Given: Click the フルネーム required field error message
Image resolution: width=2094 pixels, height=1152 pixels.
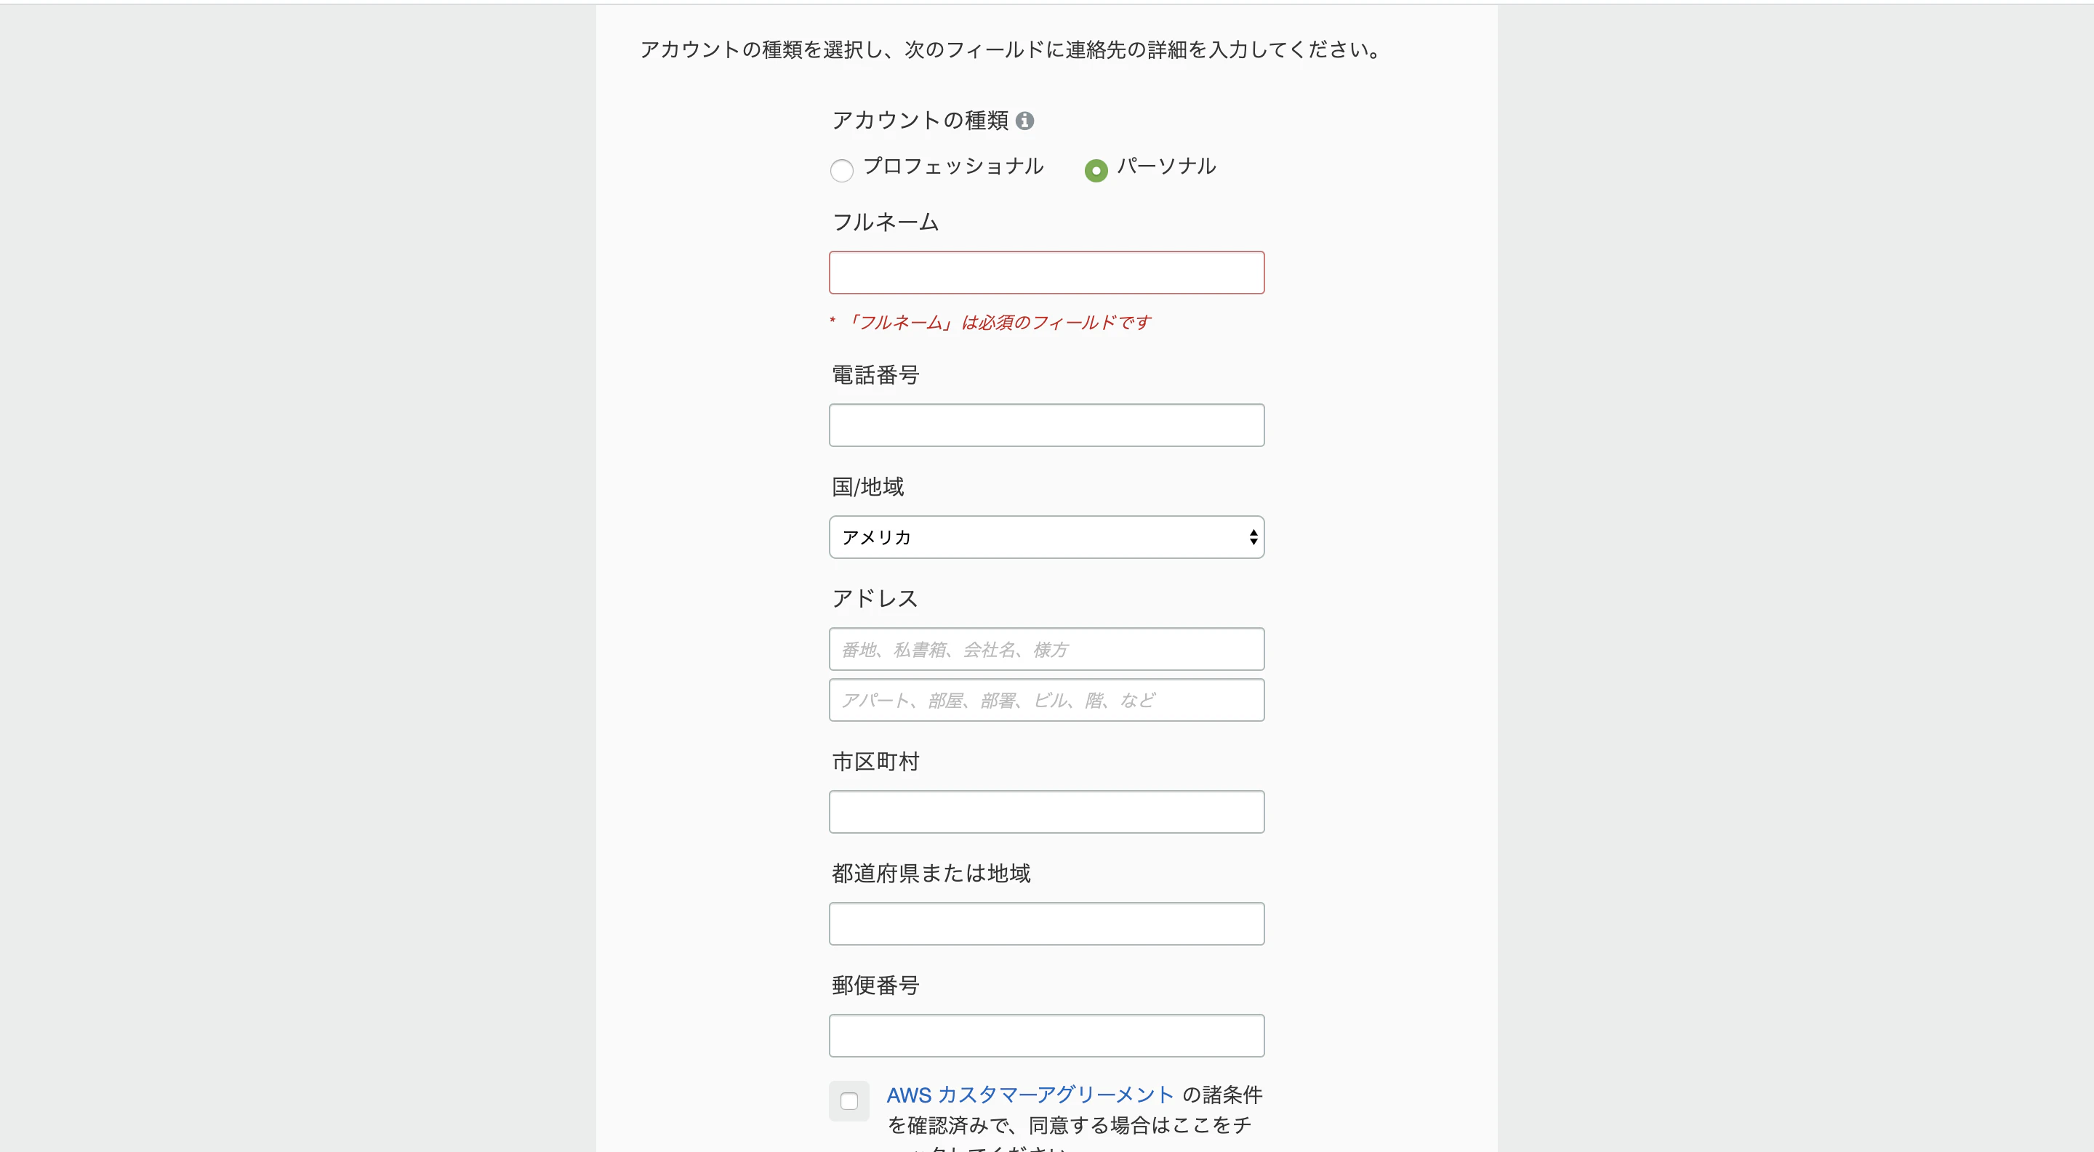Looking at the screenshot, I should click(x=991, y=322).
